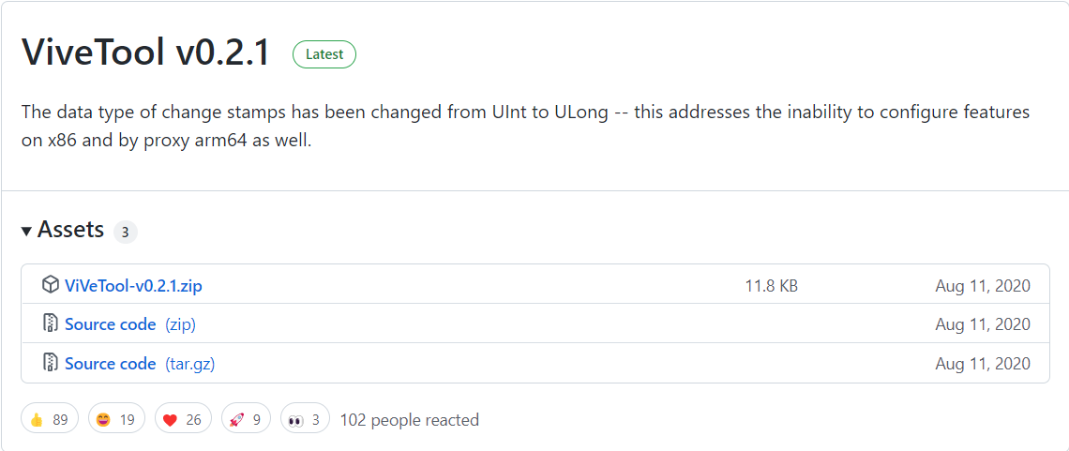Image resolution: width=1069 pixels, height=451 pixels.
Task: Download ViVeTool-v0.2.1.zip
Action: (x=133, y=286)
